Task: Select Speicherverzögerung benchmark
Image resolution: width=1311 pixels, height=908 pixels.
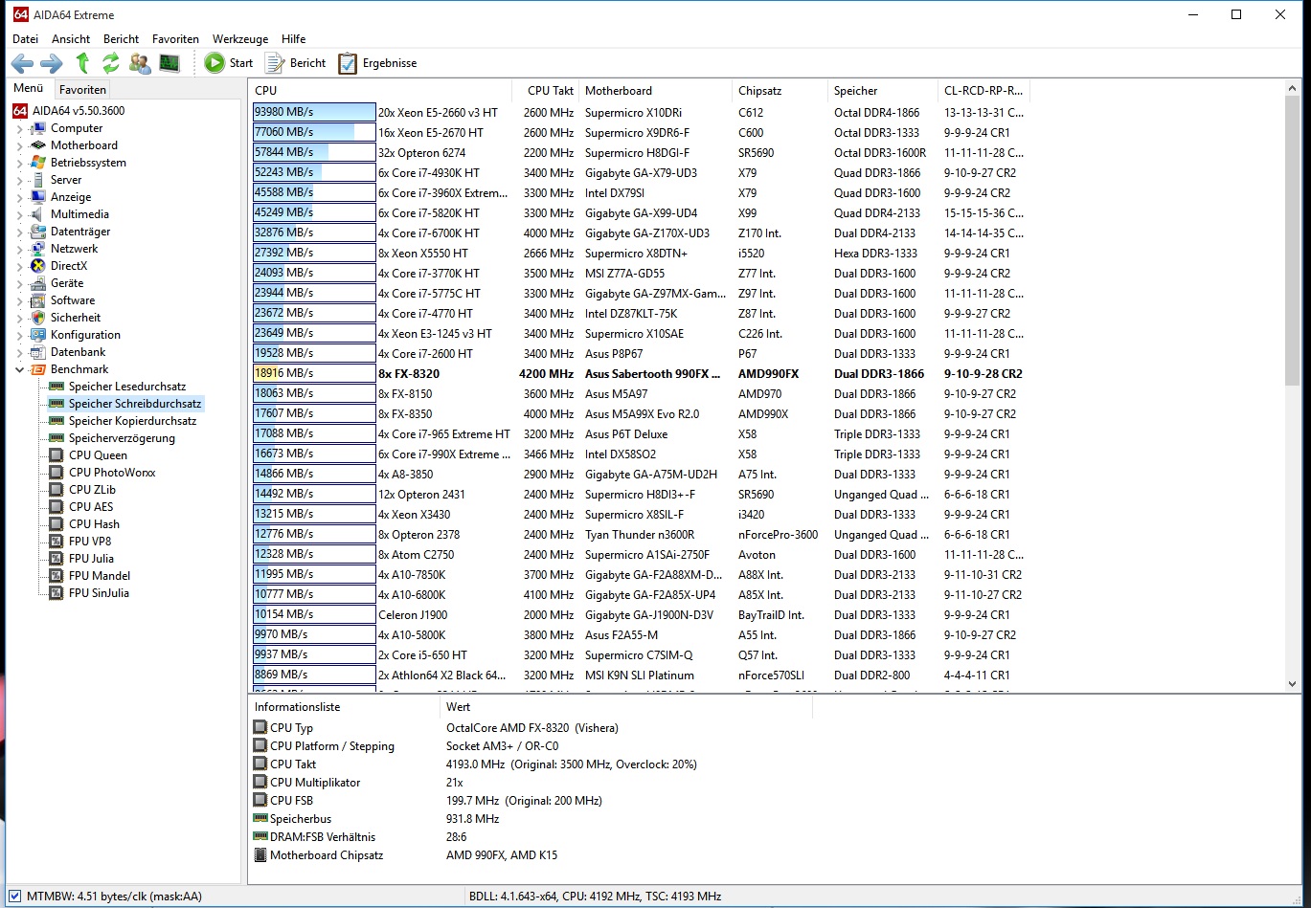Action: pyautogui.click(x=122, y=438)
